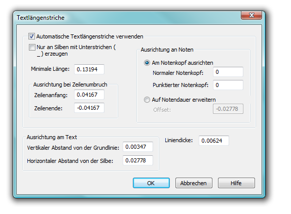Click the greyed-out Offset field
This screenshot has width=291, height=214.
point(228,109)
